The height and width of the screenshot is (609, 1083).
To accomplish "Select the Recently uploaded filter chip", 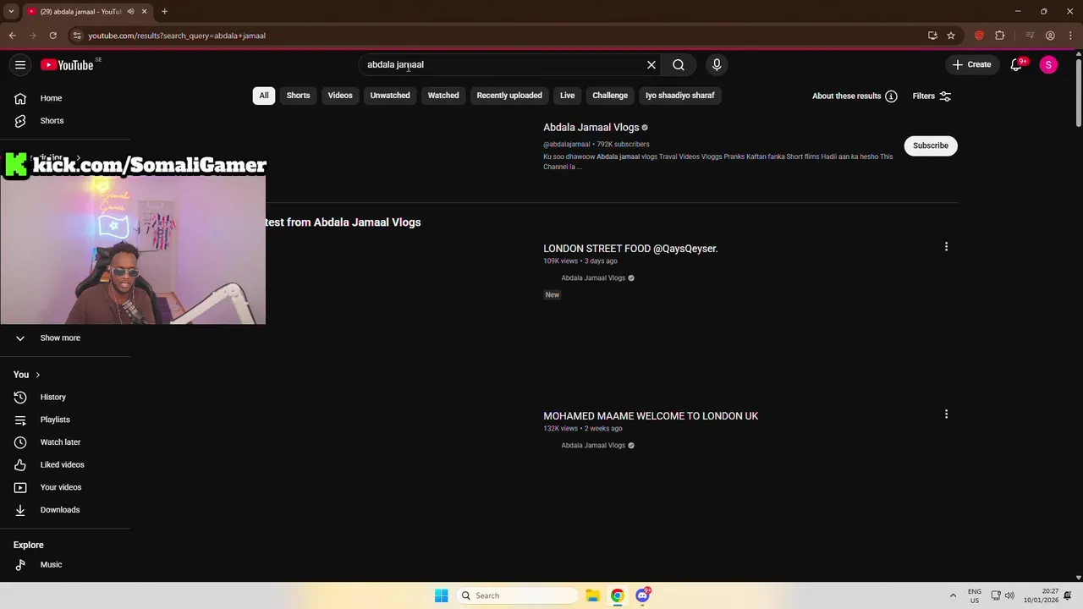I will (509, 96).
